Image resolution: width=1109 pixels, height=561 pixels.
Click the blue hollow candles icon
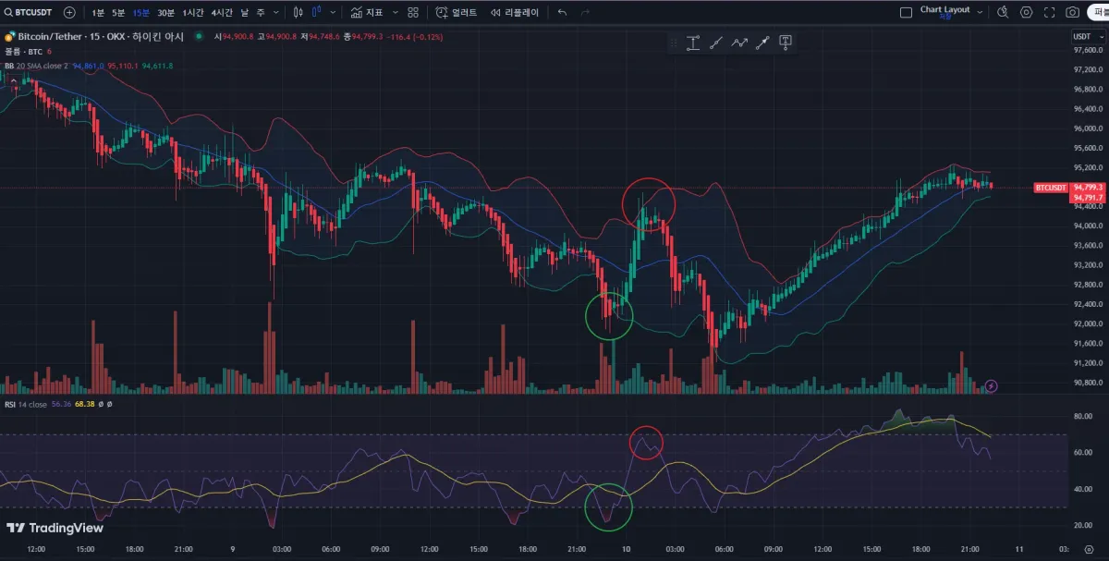(x=317, y=13)
